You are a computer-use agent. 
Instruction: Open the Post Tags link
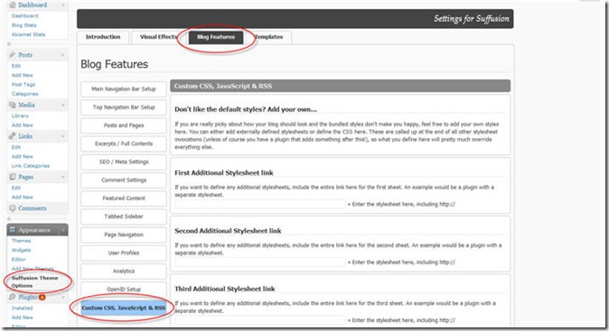click(23, 85)
